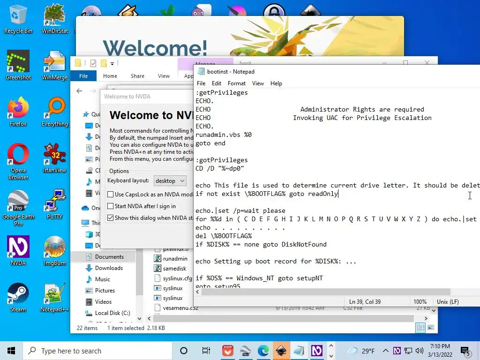Launch Steam from the desktop
The height and width of the screenshot is (360, 480).
pos(18,297)
